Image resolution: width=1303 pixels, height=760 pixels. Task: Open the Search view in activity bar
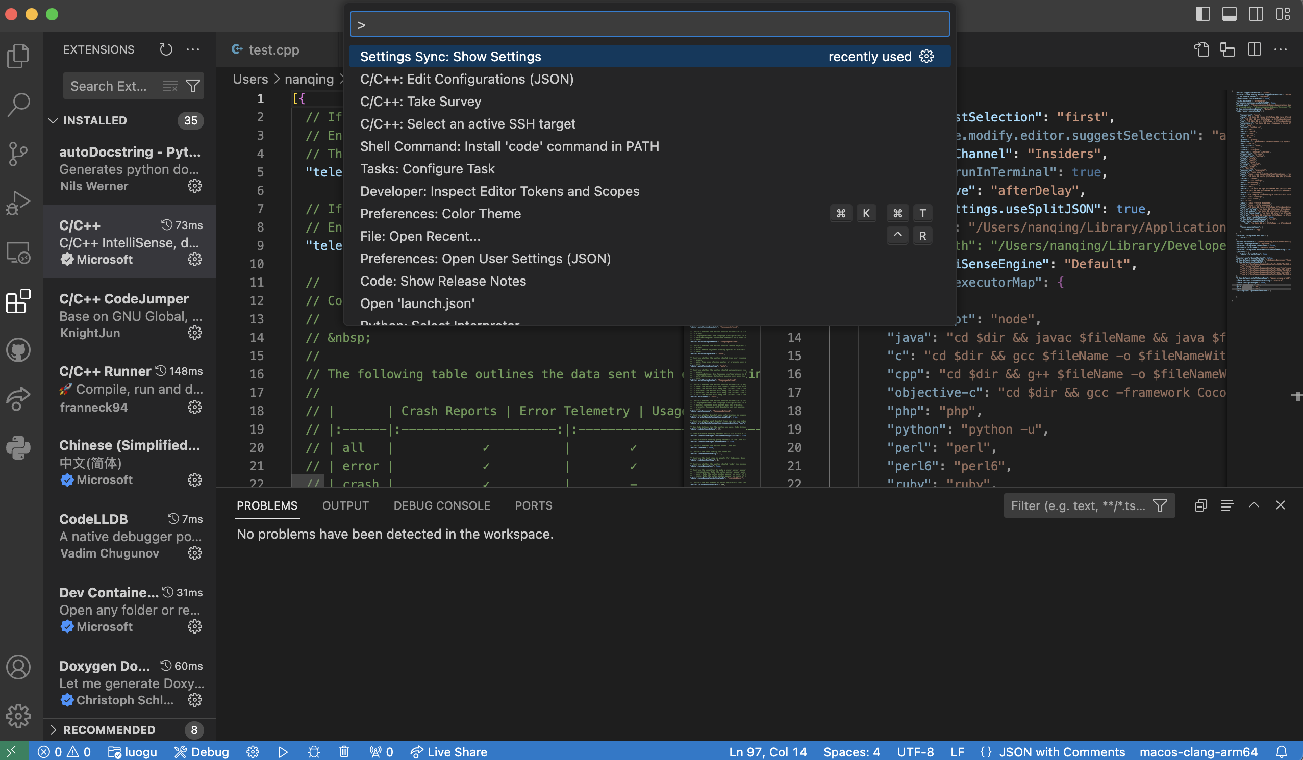coord(18,105)
